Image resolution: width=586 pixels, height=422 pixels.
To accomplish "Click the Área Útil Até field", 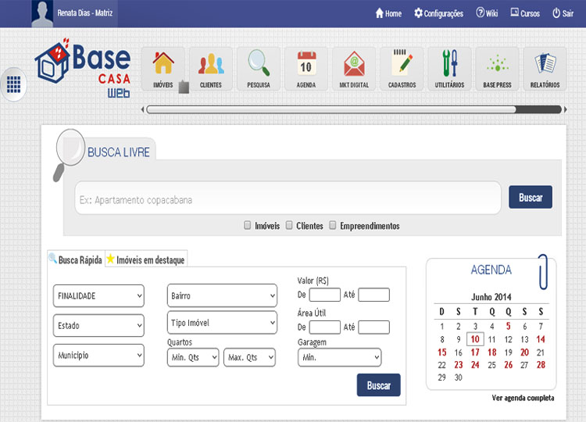I will 373,327.
